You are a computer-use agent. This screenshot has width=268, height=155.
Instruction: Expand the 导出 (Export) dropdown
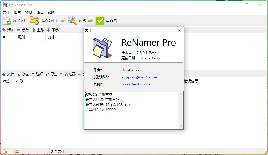pos(52,74)
